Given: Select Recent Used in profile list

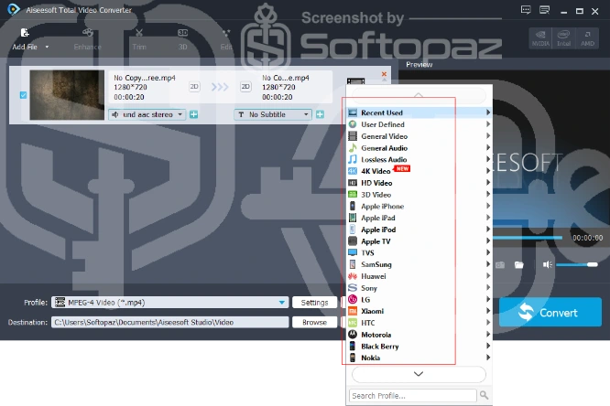Looking at the screenshot, I should tap(419, 112).
